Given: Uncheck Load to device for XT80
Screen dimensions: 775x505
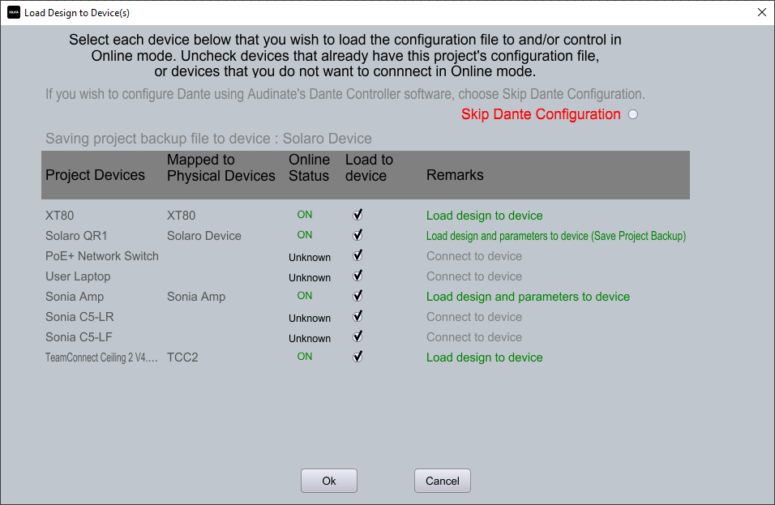Looking at the screenshot, I should (x=358, y=215).
